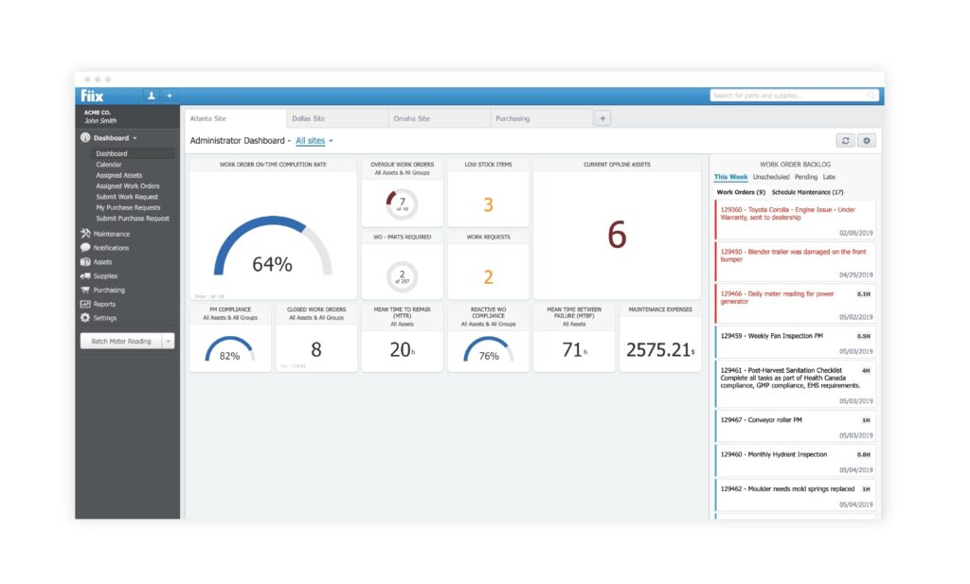Open the Submit Work Request link
This screenshot has width=970, height=584.
[127, 197]
